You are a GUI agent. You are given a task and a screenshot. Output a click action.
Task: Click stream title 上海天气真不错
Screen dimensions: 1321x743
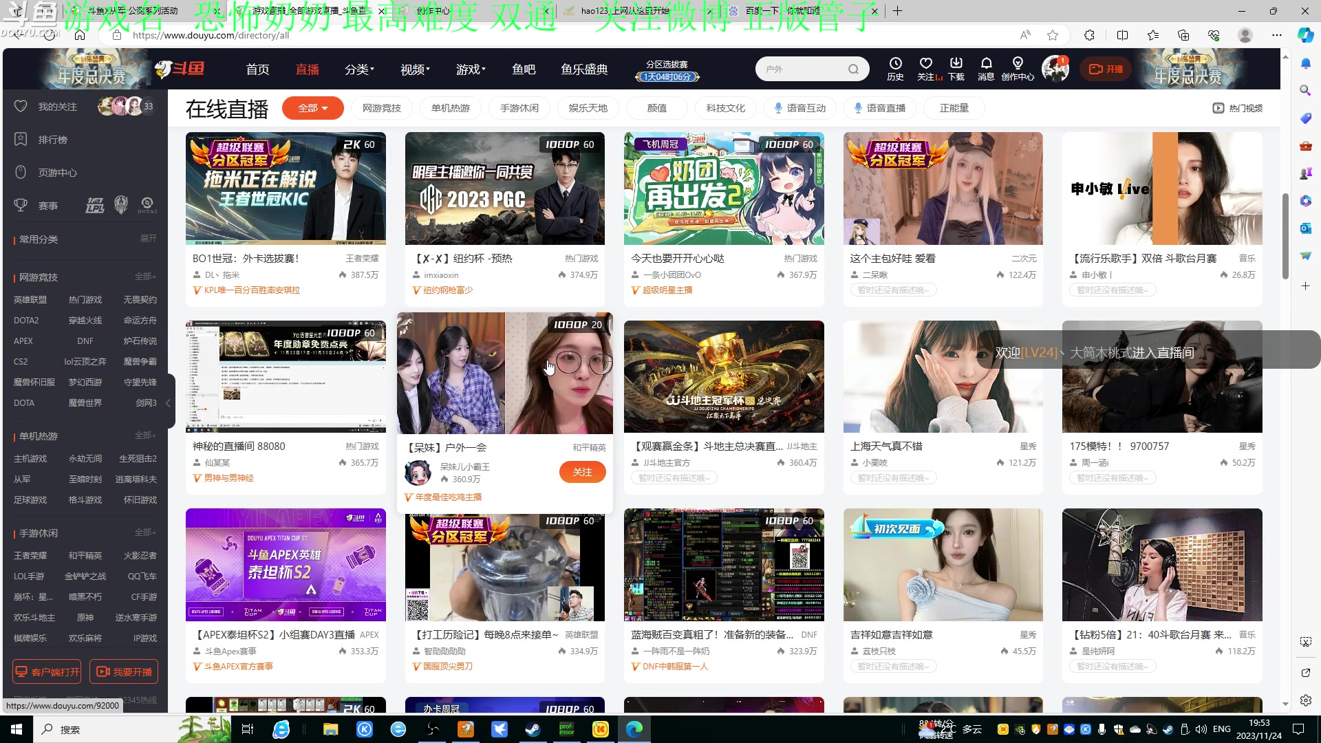pyautogui.click(x=886, y=446)
